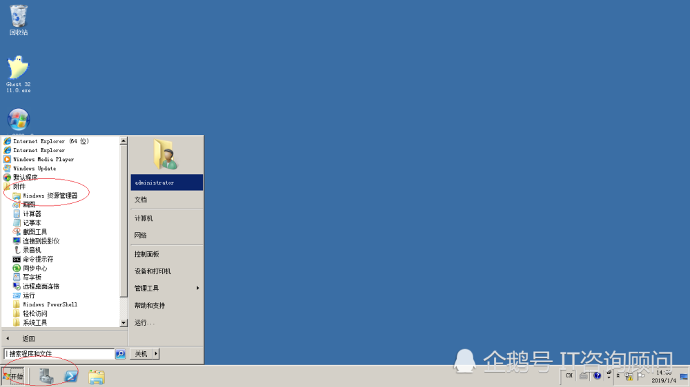This screenshot has width=690, height=387.
Task: Click the 关机 (Shut down) button
Action: coord(141,354)
